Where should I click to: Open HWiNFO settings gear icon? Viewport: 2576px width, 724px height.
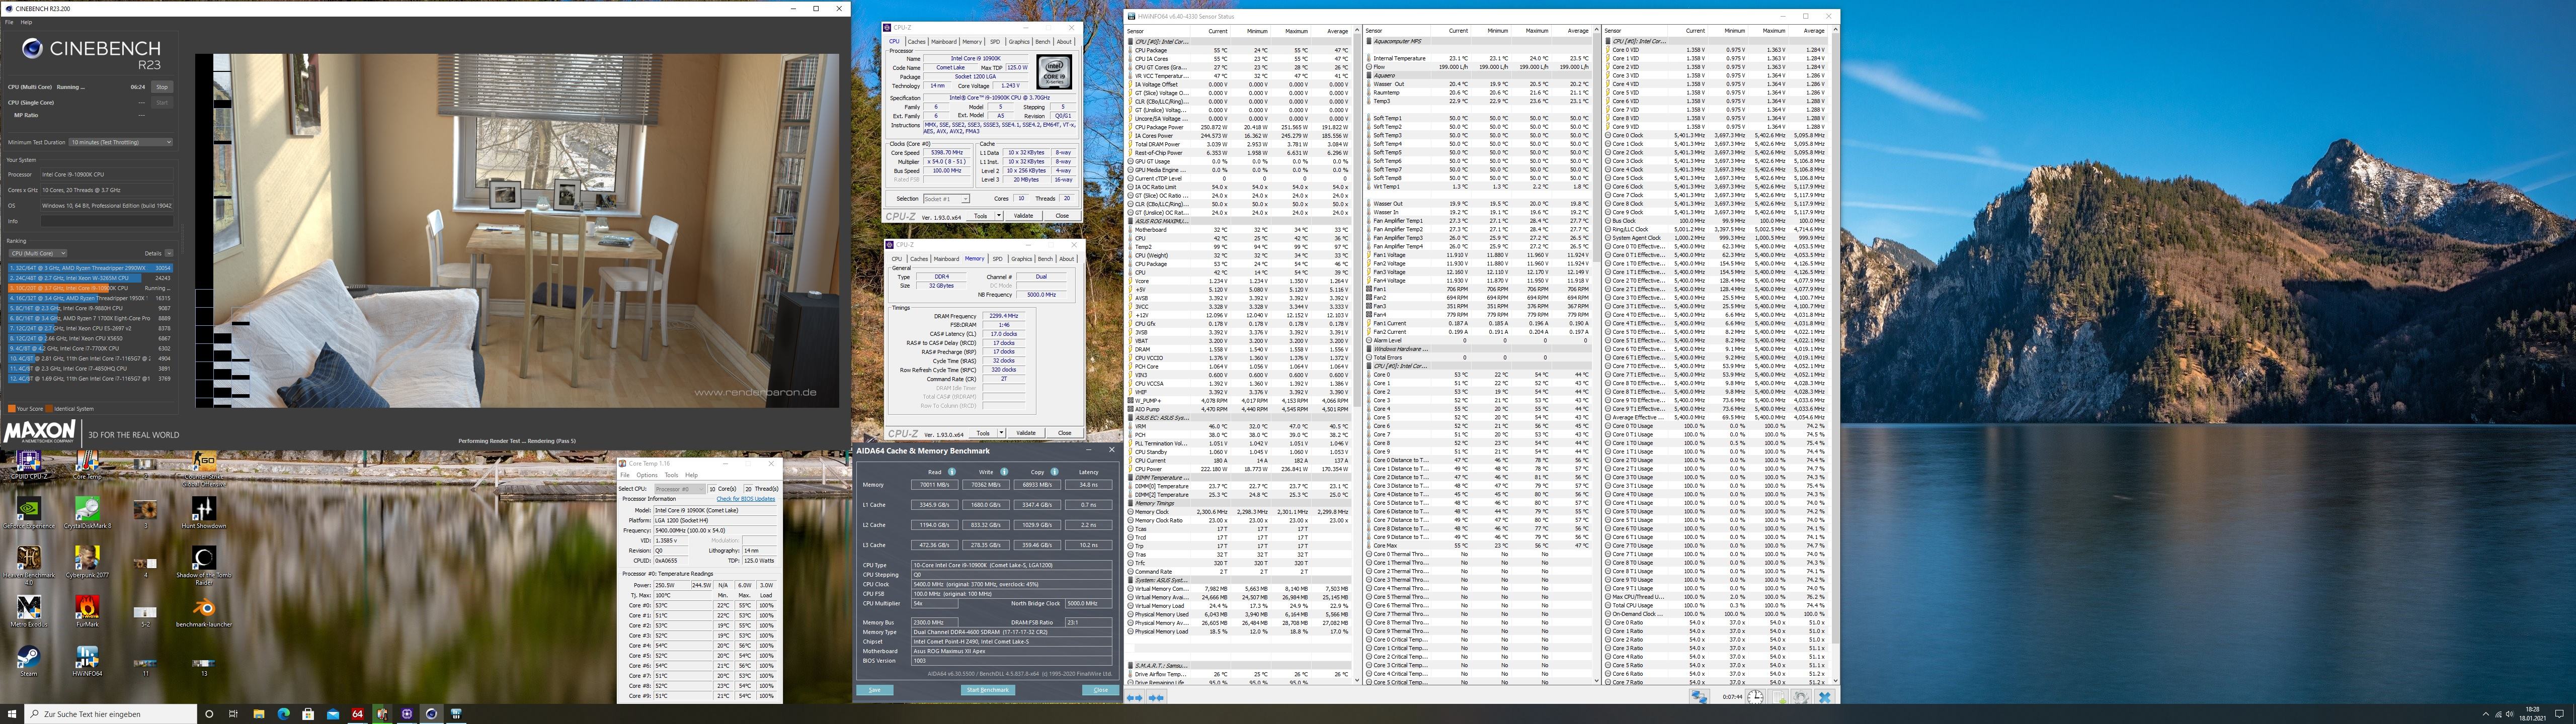(x=1801, y=697)
